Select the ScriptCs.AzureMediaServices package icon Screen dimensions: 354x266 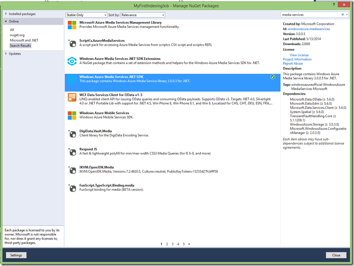coord(72,43)
